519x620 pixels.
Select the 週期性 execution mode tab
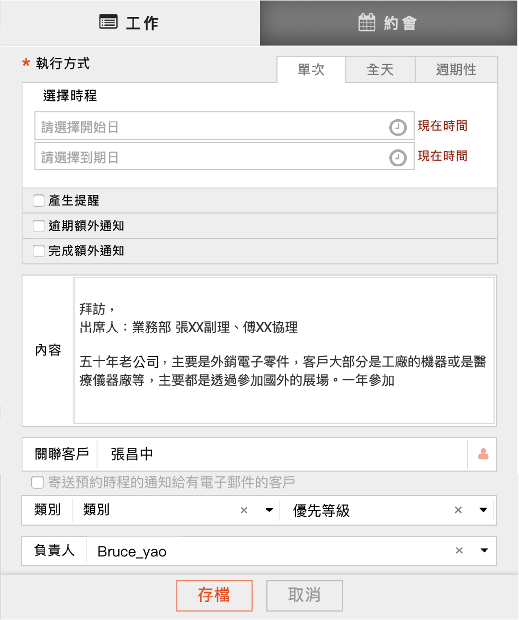[456, 69]
